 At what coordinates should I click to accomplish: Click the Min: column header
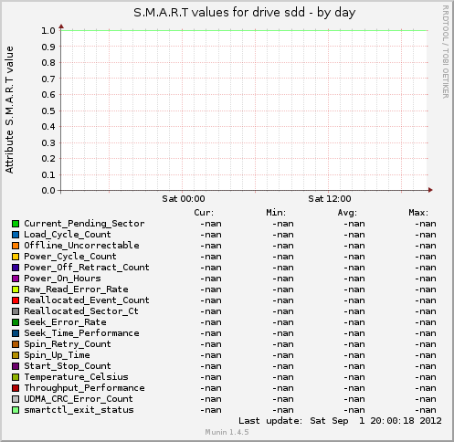(276, 213)
